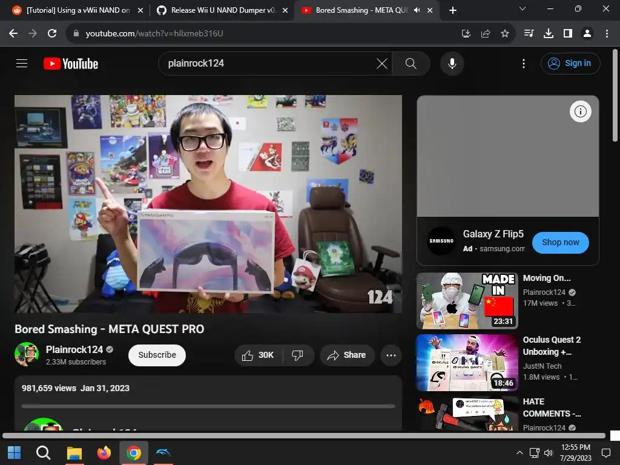Open the Chrome profile icon
This screenshot has width=620, height=465.
(587, 34)
